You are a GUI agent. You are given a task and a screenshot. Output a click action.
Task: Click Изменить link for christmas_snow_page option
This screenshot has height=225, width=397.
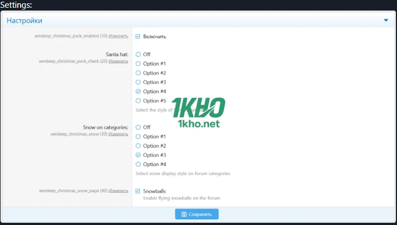pos(118,191)
